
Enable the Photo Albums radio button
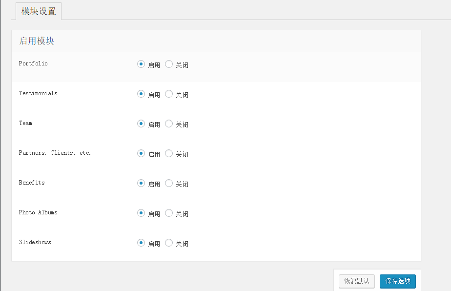pyautogui.click(x=141, y=213)
